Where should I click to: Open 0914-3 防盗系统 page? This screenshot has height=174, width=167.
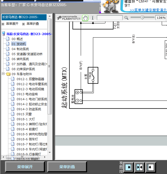pos(29,109)
